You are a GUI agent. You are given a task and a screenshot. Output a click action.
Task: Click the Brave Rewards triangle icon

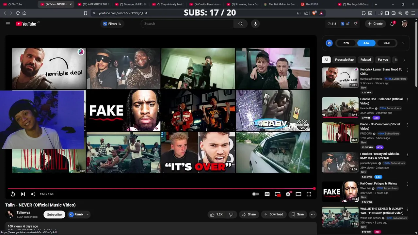pyautogui.click(x=321, y=13)
